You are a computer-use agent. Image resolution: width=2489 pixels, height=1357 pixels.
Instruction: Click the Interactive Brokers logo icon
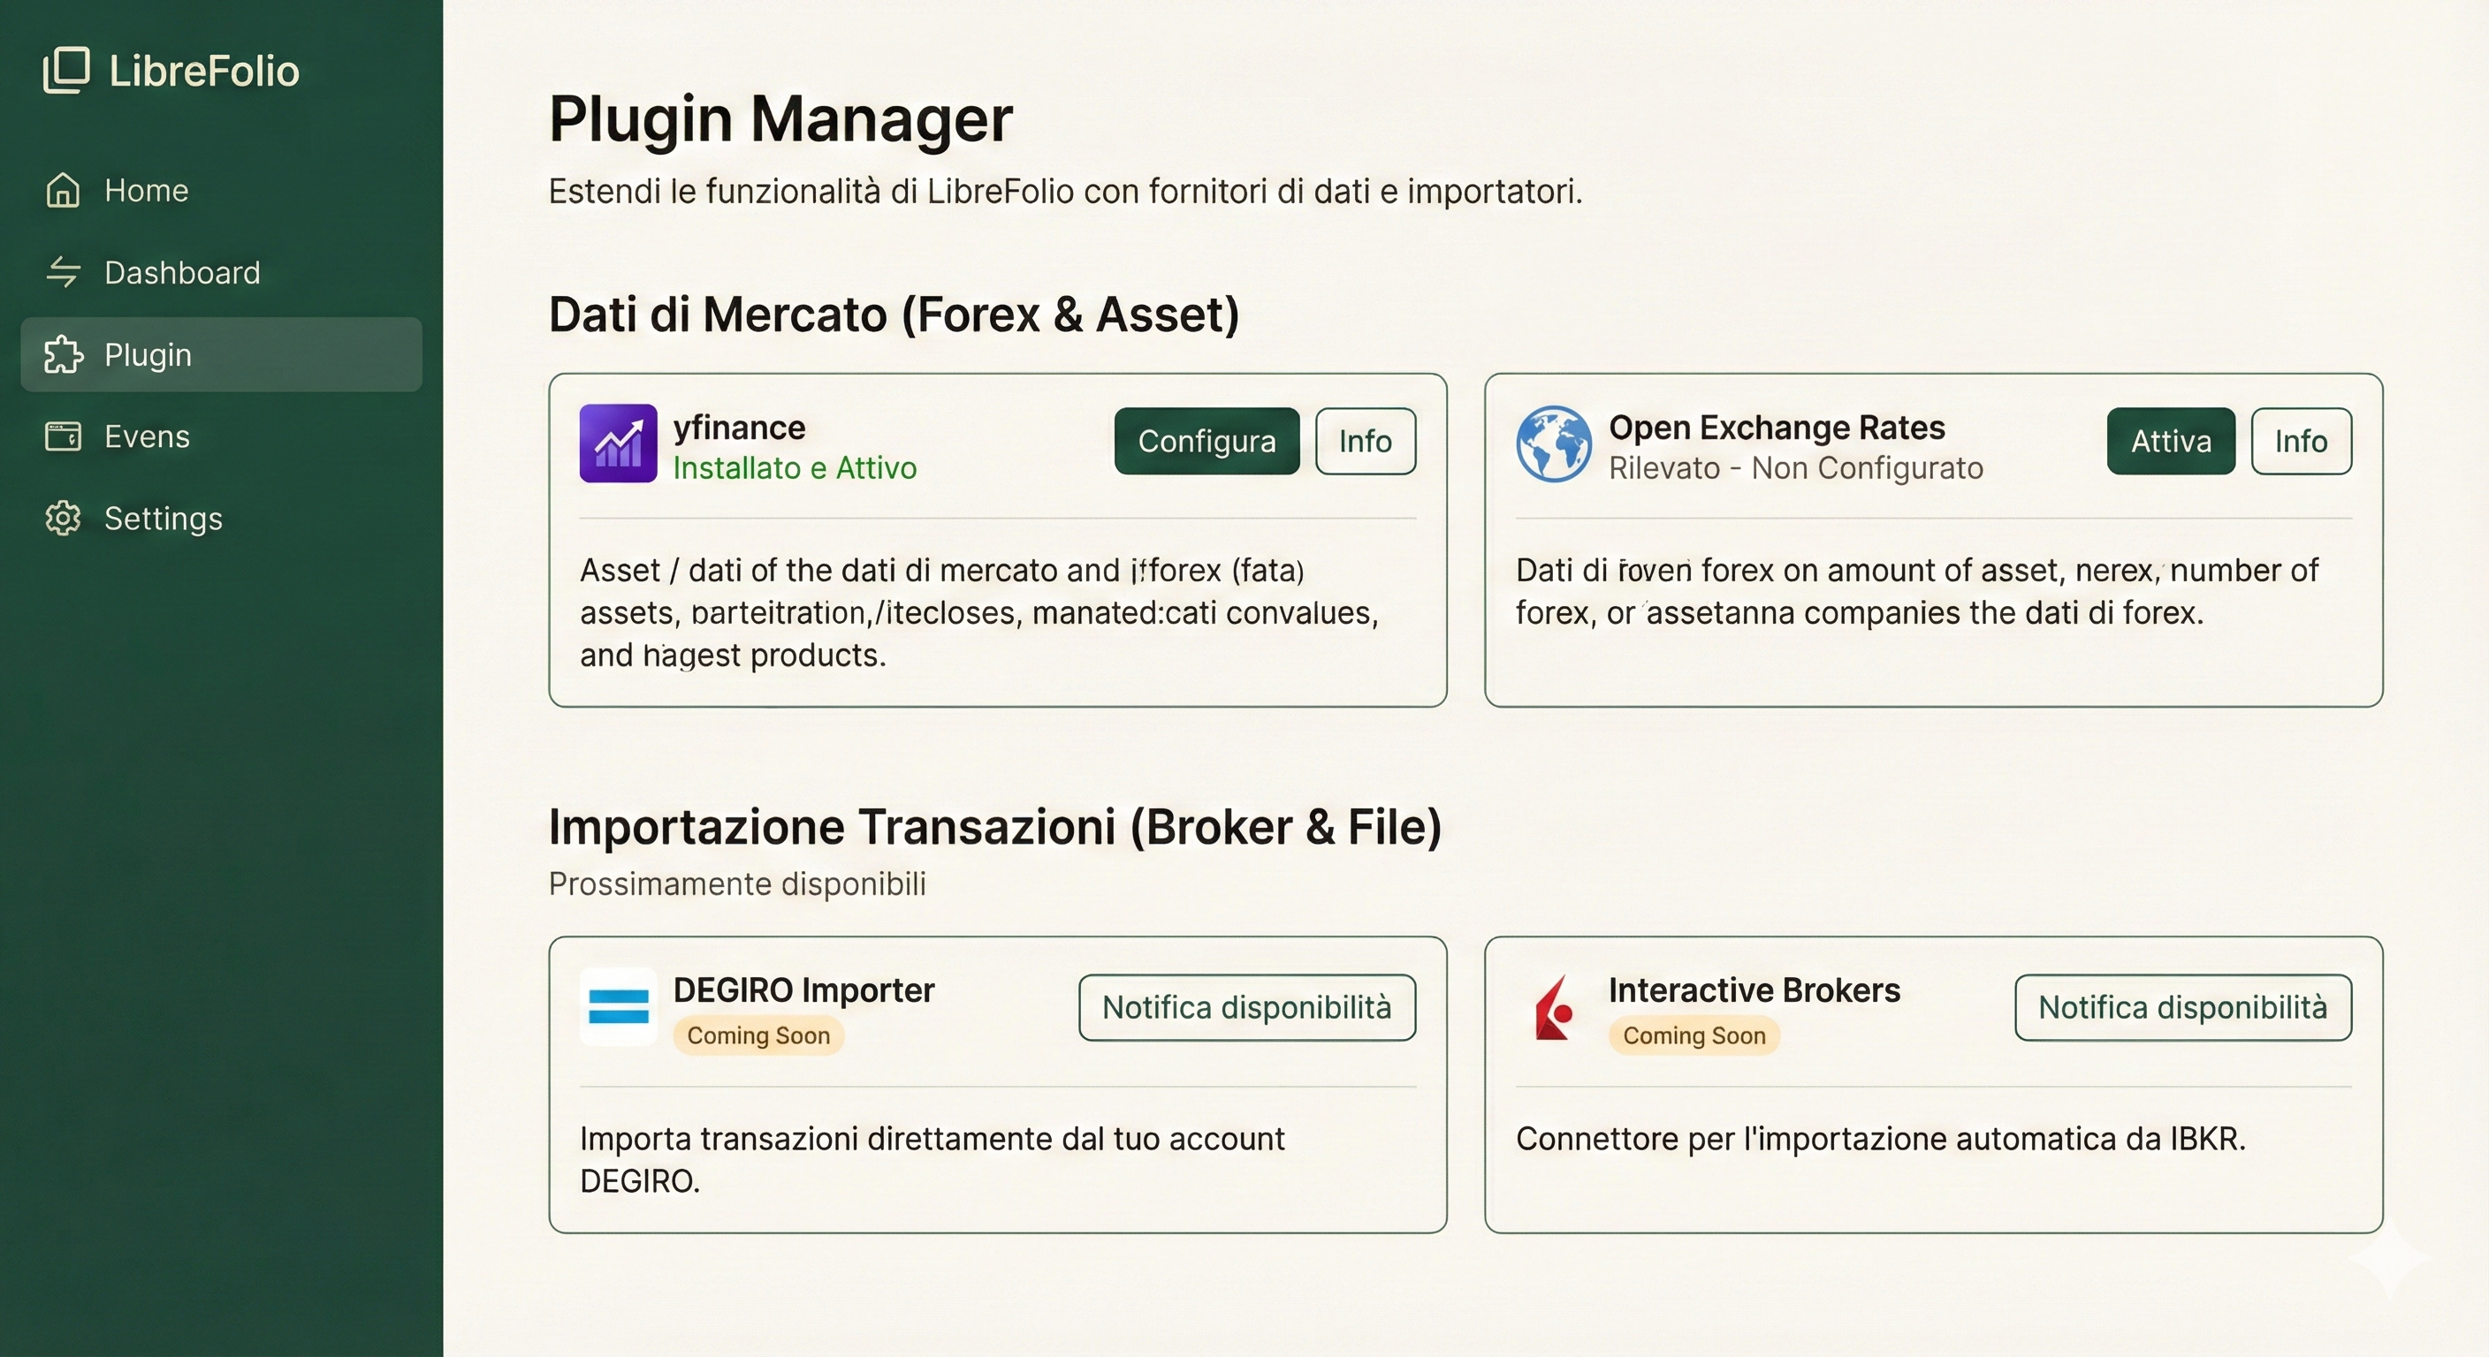click(1554, 1007)
